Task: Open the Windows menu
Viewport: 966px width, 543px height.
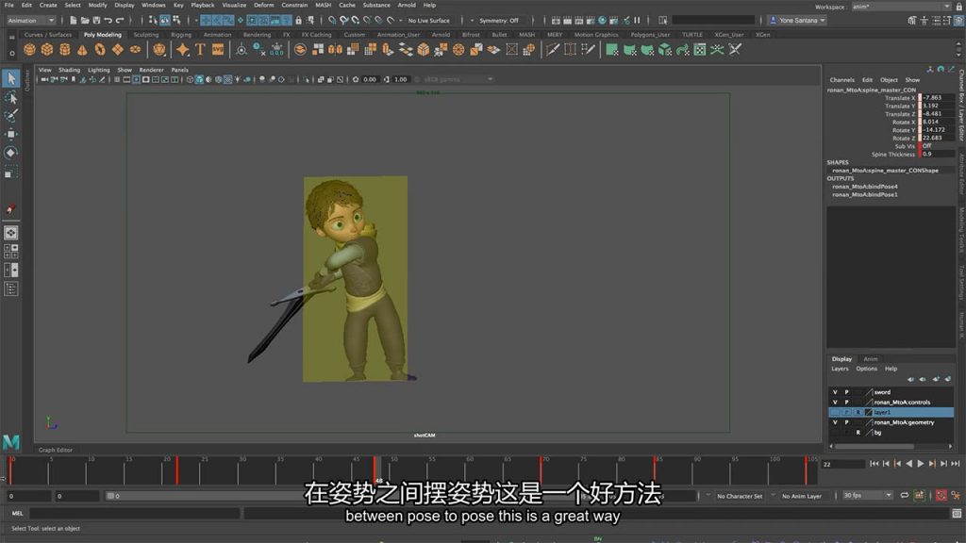Action: click(x=154, y=5)
